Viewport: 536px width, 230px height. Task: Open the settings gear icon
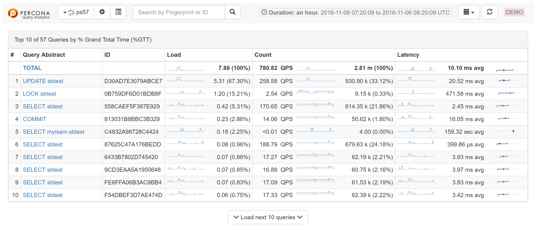[102, 12]
